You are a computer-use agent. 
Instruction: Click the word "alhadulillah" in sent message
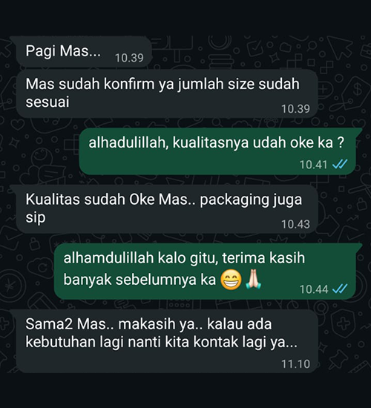[128, 142]
